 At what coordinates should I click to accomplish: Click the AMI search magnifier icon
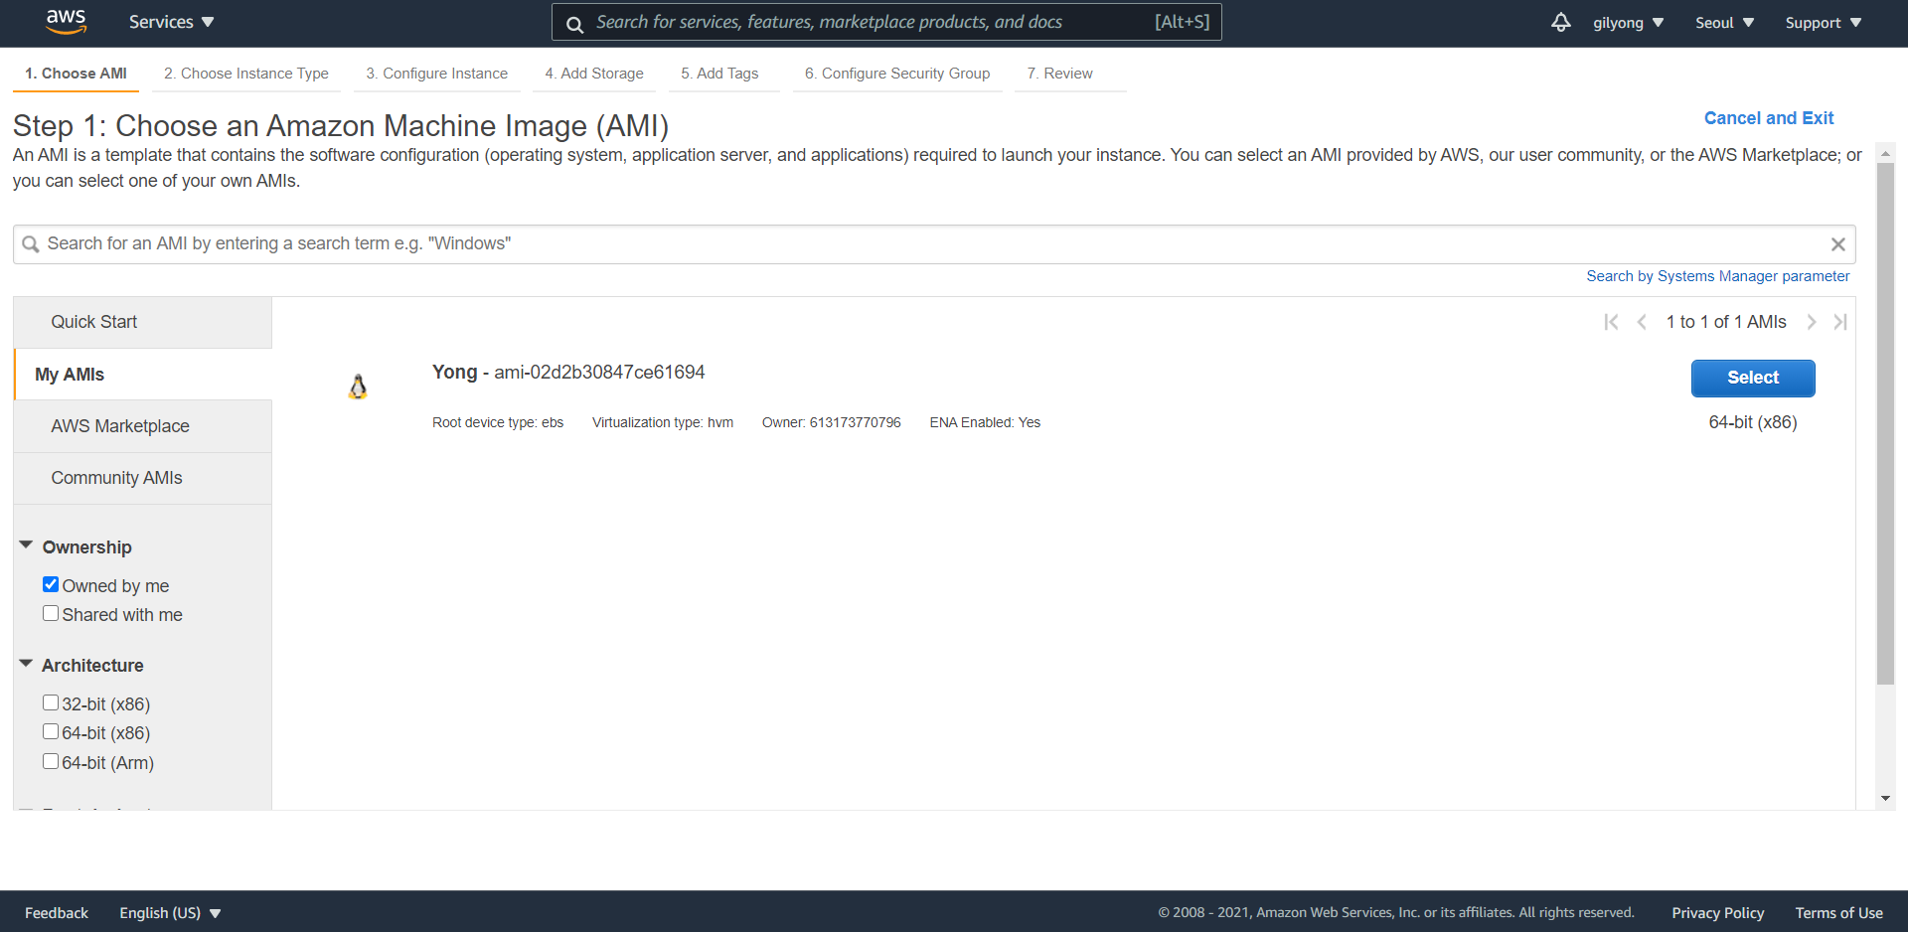click(x=31, y=244)
